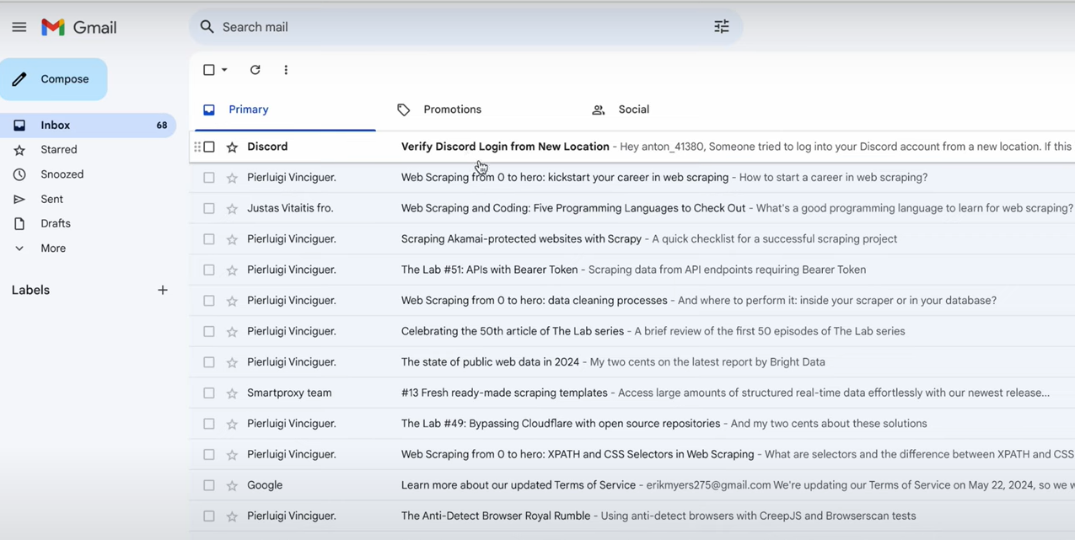Create a new label with plus icon
Screen dimensions: 1075x540
tap(163, 290)
